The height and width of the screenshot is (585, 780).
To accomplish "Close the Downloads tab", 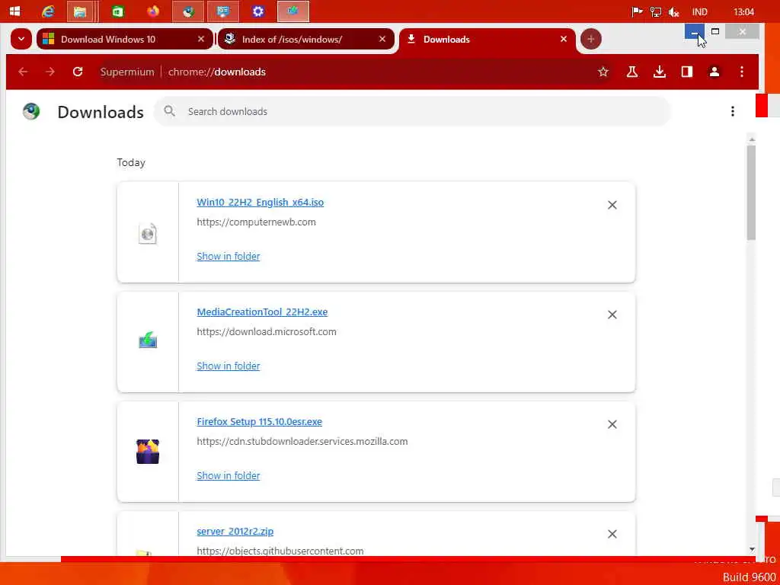I will (563, 39).
